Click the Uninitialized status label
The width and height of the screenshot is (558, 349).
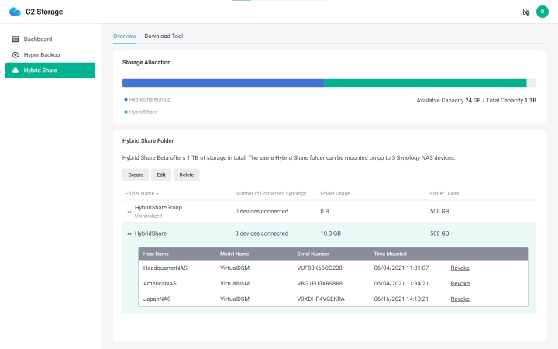(148, 216)
